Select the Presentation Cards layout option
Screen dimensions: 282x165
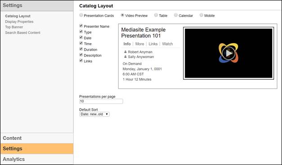click(x=81, y=15)
